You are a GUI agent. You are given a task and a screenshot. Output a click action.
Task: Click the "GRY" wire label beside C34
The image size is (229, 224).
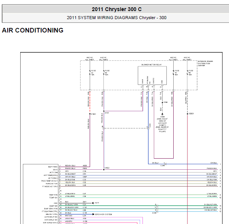[x=67, y=171]
